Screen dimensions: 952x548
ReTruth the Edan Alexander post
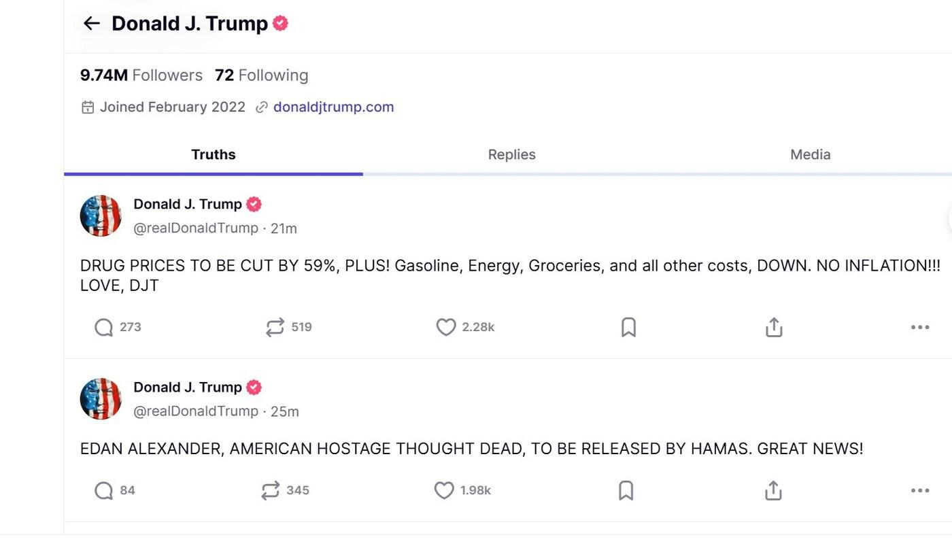pos(271,490)
